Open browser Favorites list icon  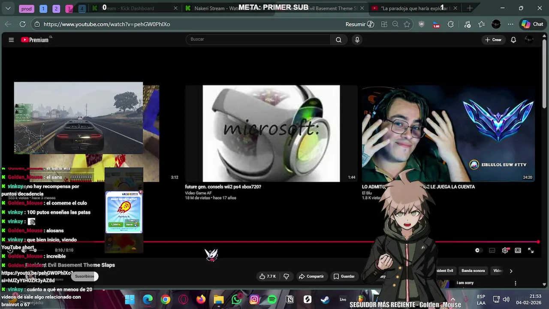pyautogui.click(x=482, y=24)
